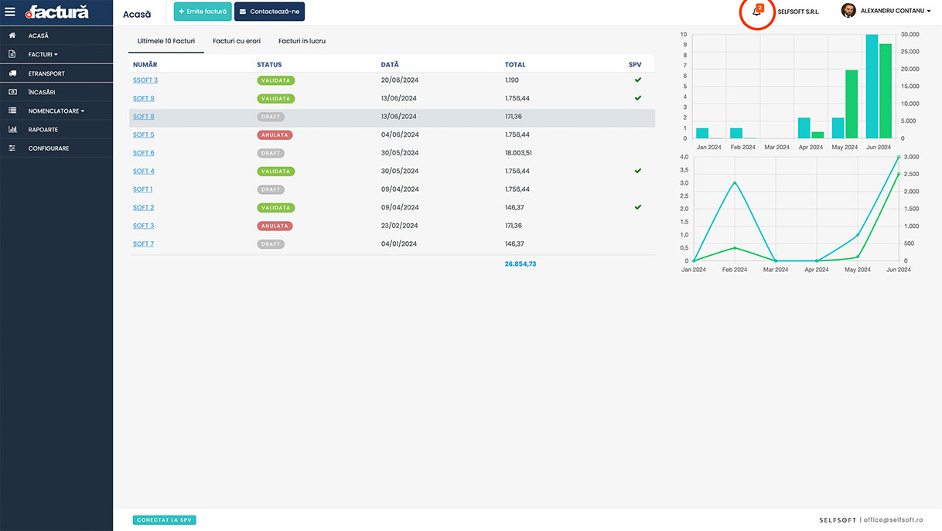
Task: Click the Rapoarte chart icon
Action: (x=12, y=130)
